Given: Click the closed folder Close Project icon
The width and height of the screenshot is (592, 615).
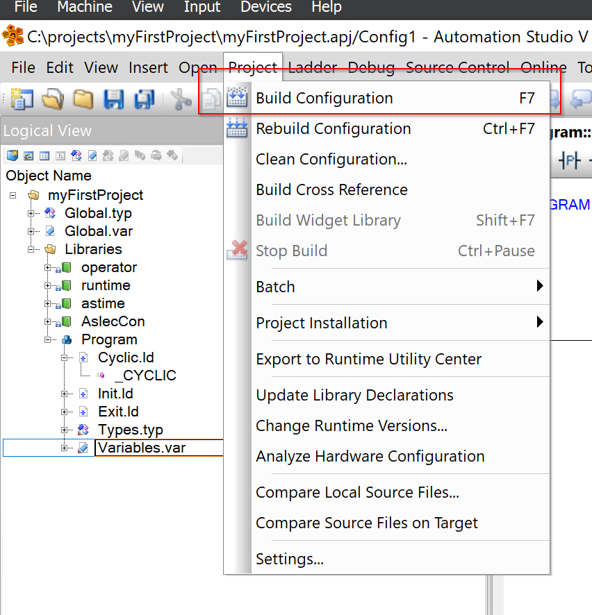Looking at the screenshot, I should coord(83,99).
